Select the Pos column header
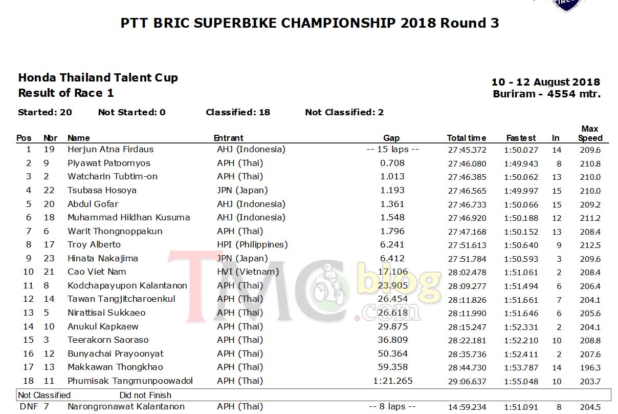The image size is (618, 414). (x=24, y=138)
